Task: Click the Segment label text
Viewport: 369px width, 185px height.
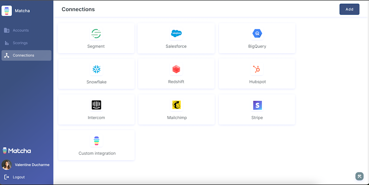Action: pyautogui.click(x=96, y=46)
